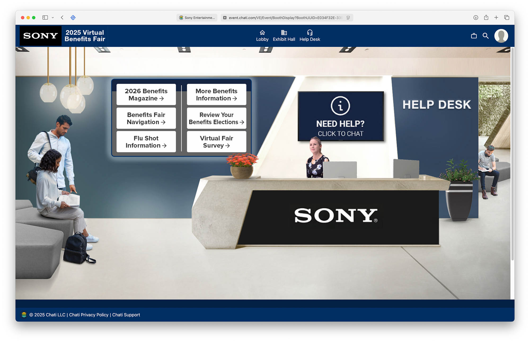Screen dimensions: 530x342
Task: Show Safari tab overview
Action: click(x=507, y=17)
